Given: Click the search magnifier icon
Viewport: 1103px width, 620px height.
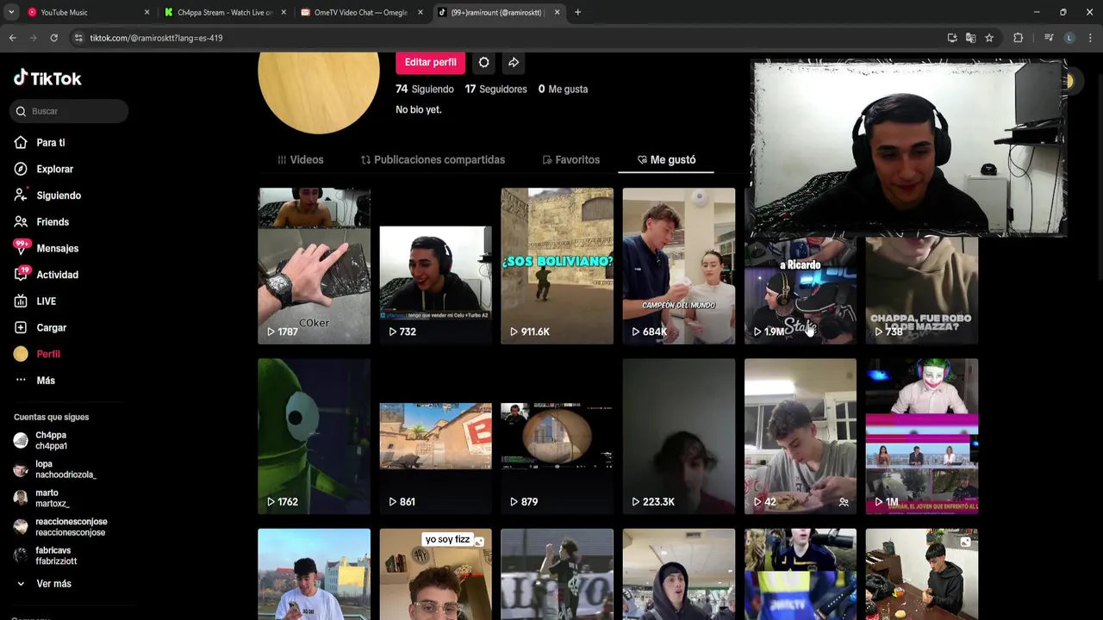Looking at the screenshot, I should point(21,111).
